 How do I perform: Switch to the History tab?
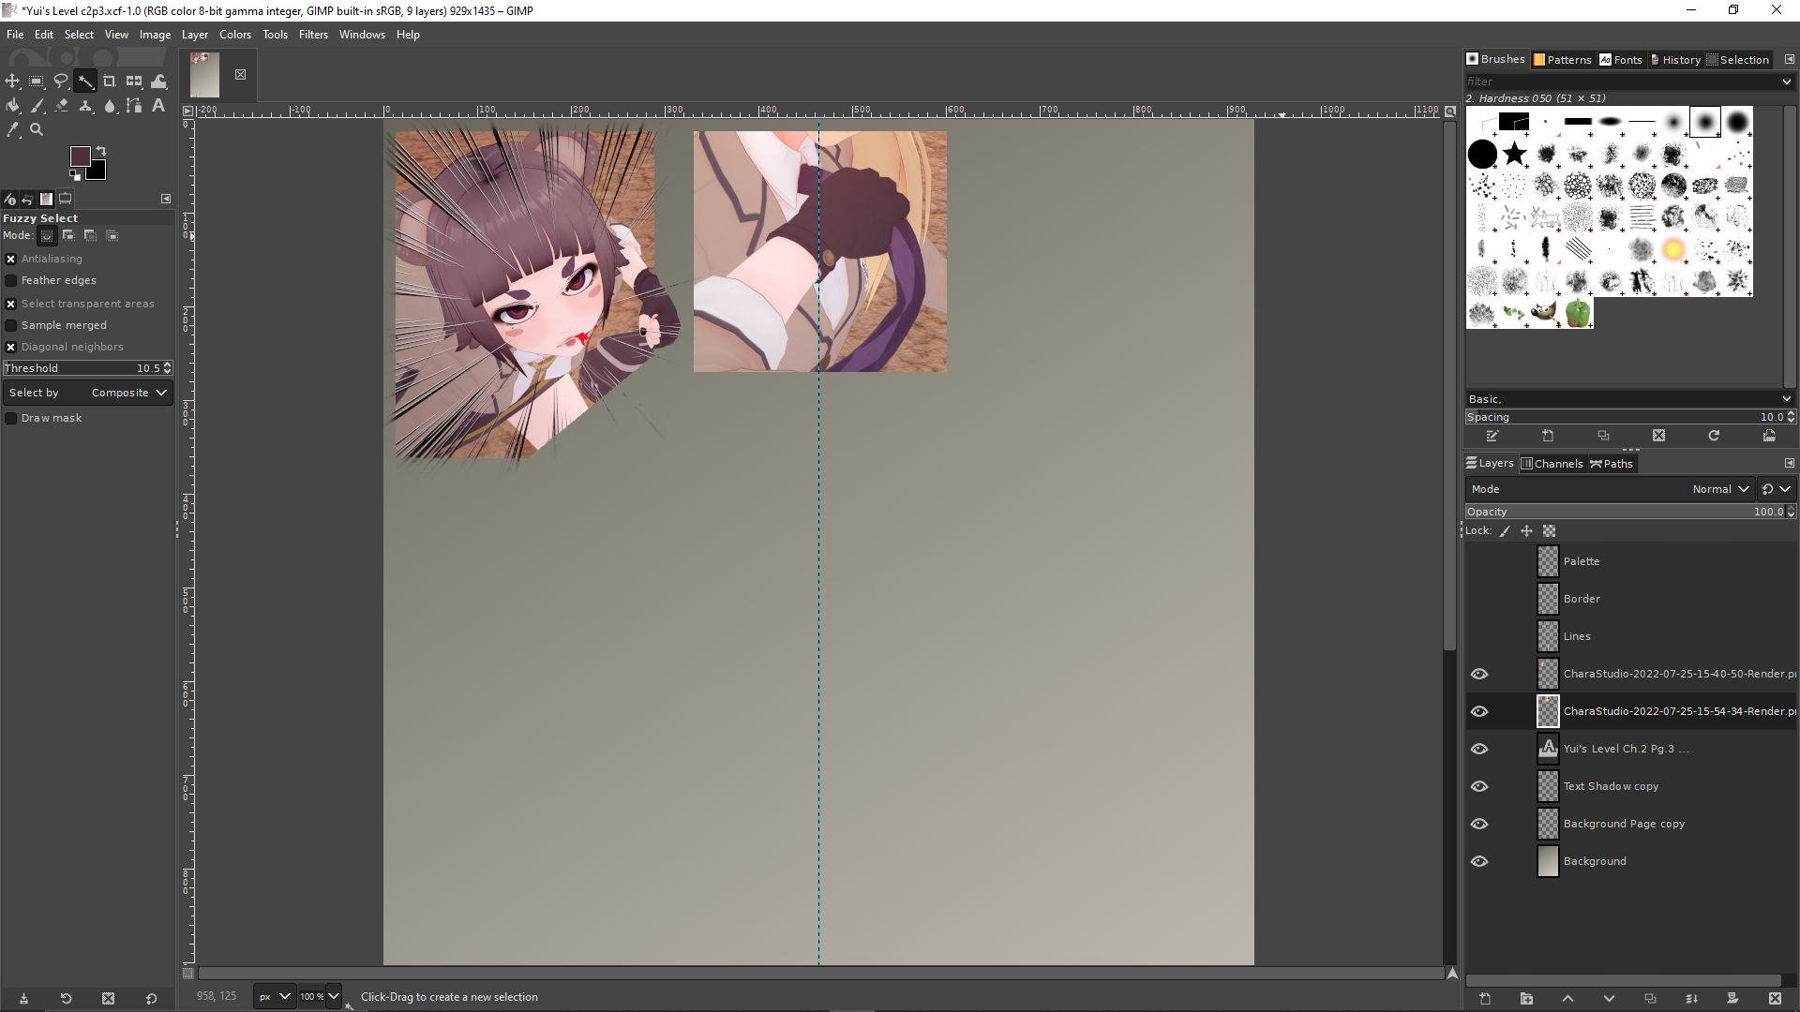(1675, 59)
